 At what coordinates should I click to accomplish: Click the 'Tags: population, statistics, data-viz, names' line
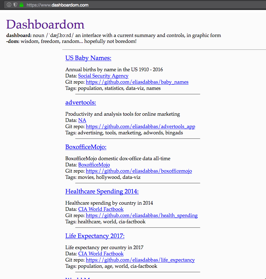pyautogui.click(x=113, y=88)
